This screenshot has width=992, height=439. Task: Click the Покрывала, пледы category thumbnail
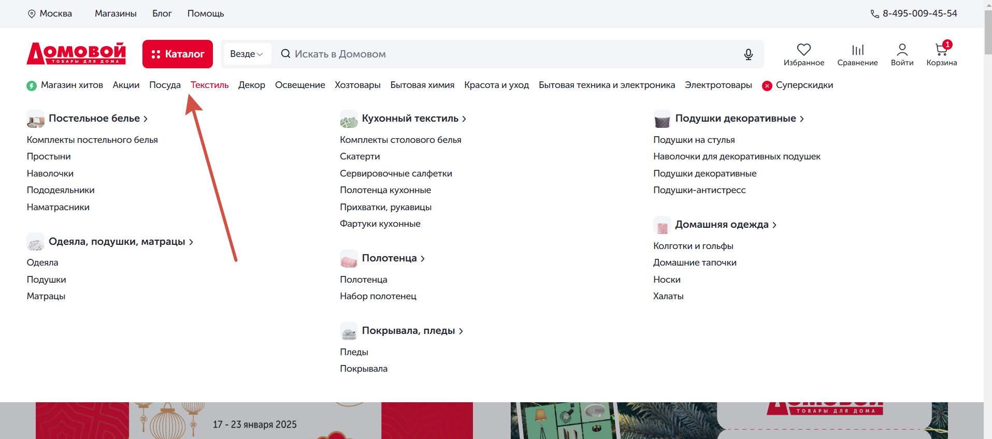pyautogui.click(x=349, y=331)
